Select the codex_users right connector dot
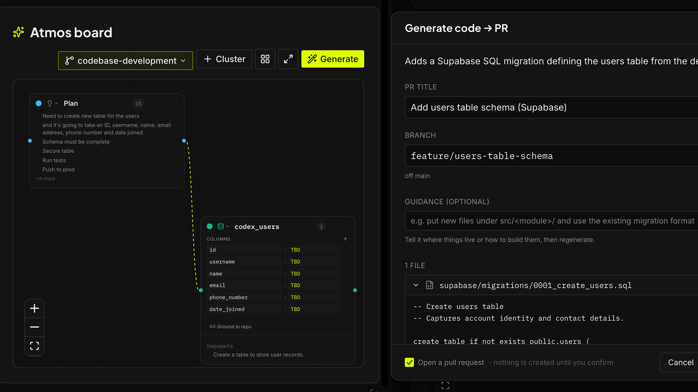The width and height of the screenshot is (698, 392). (355, 290)
